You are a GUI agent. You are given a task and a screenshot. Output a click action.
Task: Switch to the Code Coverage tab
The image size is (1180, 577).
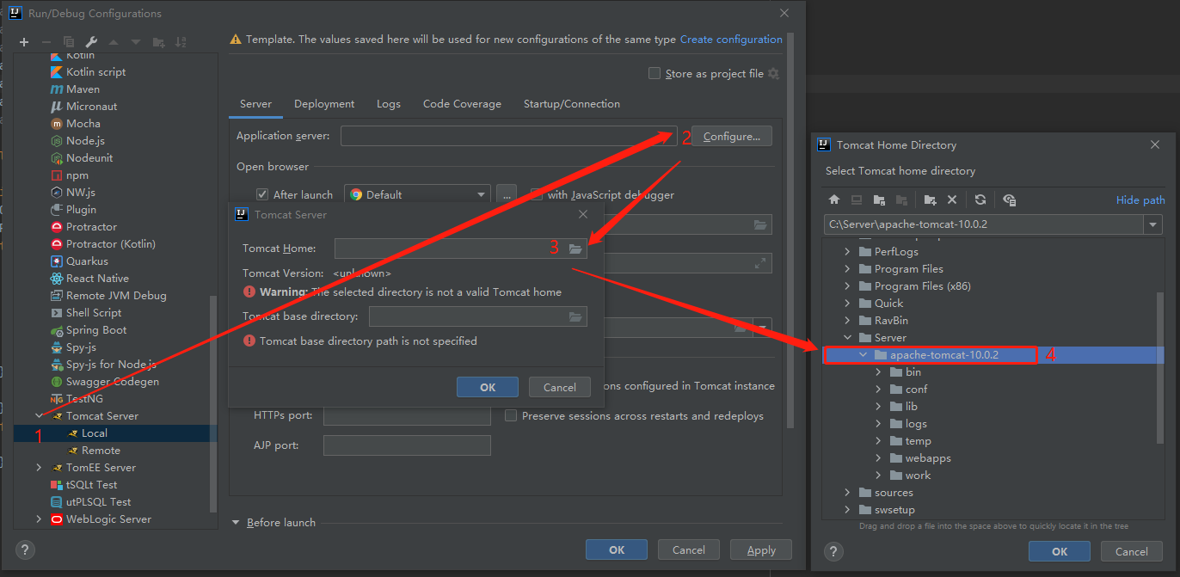point(462,104)
